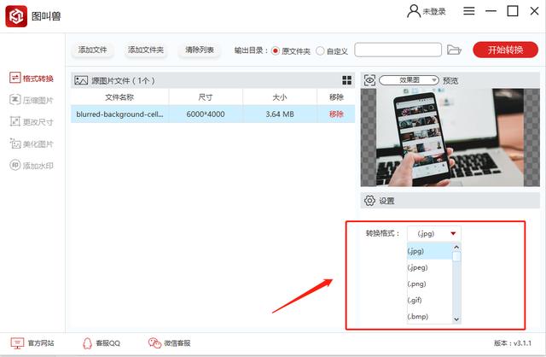This screenshot has height=357, width=546.
Task: Click the 开始转换 button
Action: pyautogui.click(x=505, y=50)
